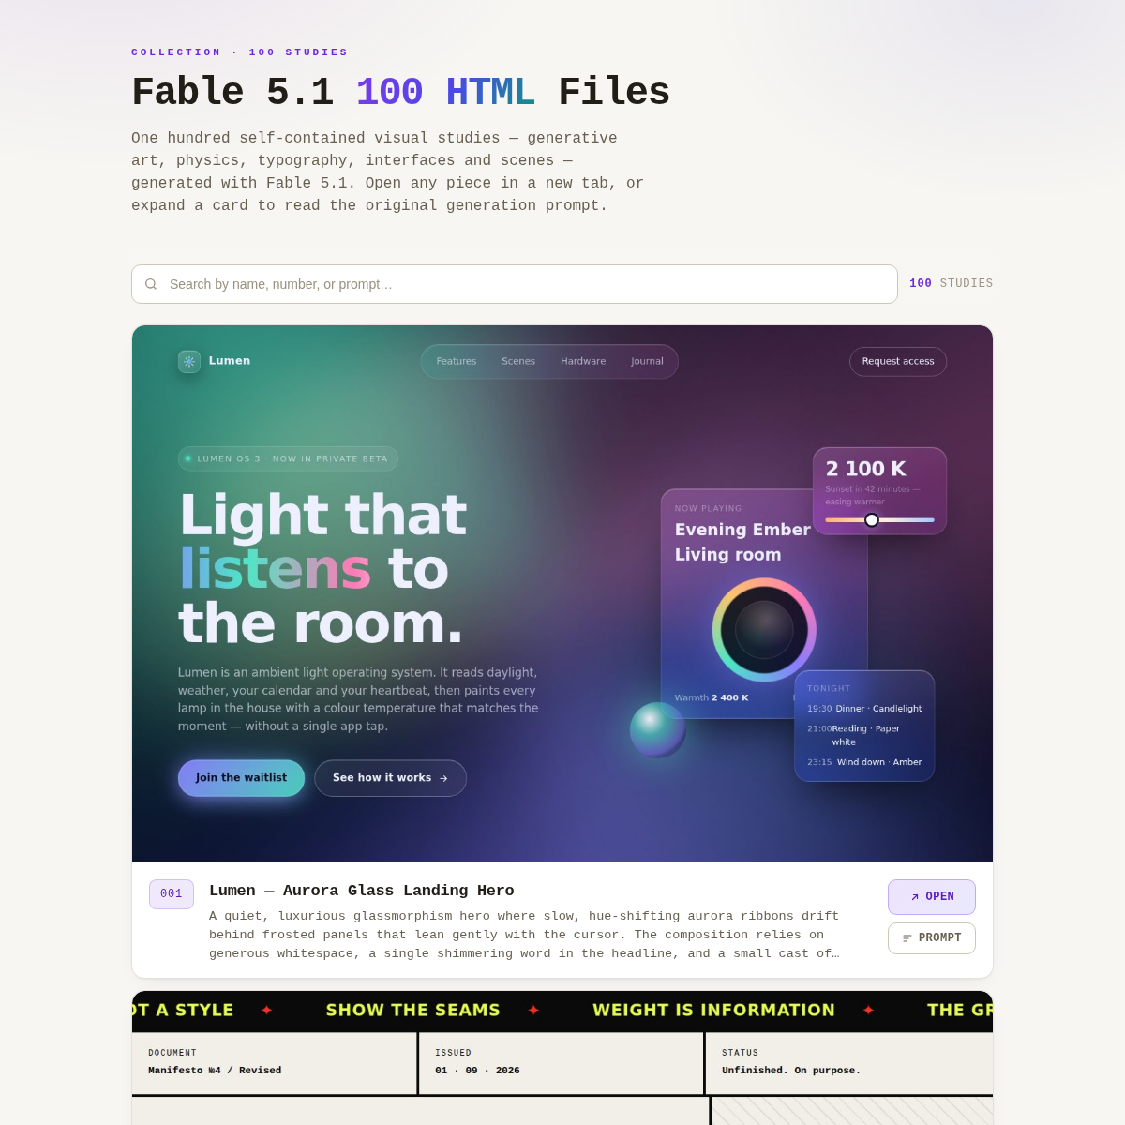Click the Unfinished. On purpose. status text

click(791, 1071)
